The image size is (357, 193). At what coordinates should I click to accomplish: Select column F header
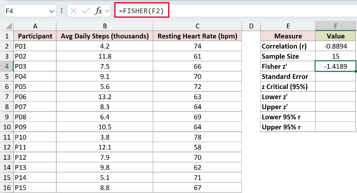coord(336,26)
